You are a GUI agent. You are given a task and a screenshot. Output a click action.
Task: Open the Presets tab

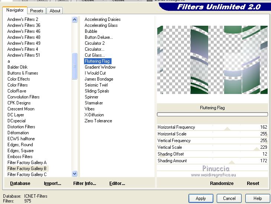(37, 11)
